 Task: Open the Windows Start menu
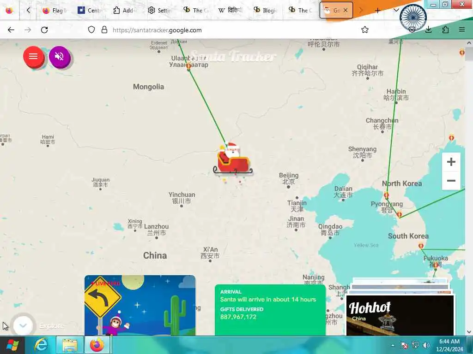pyautogui.click(x=12, y=345)
